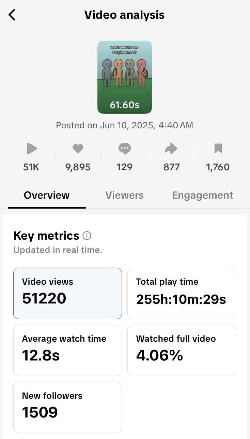This screenshot has width=250, height=439.
Task: Select the Average watch time card
Action: [67, 350]
